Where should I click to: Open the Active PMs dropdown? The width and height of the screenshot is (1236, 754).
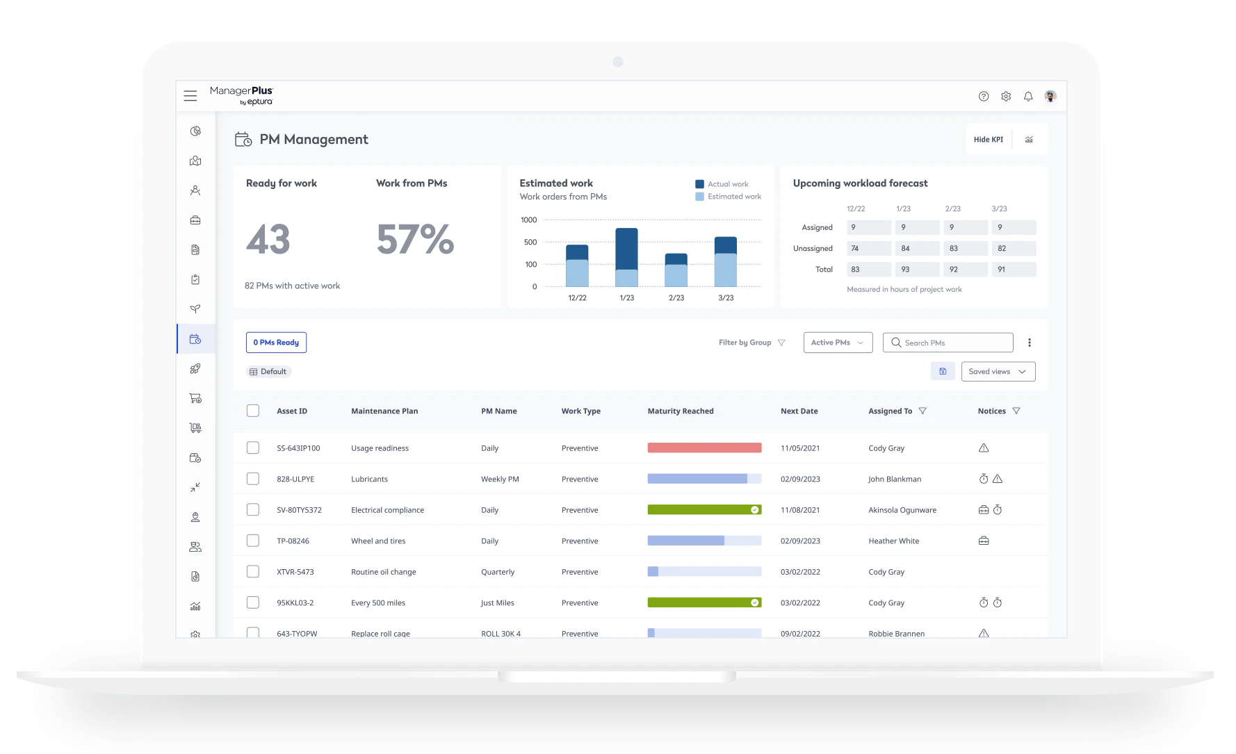[x=837, y=342]
